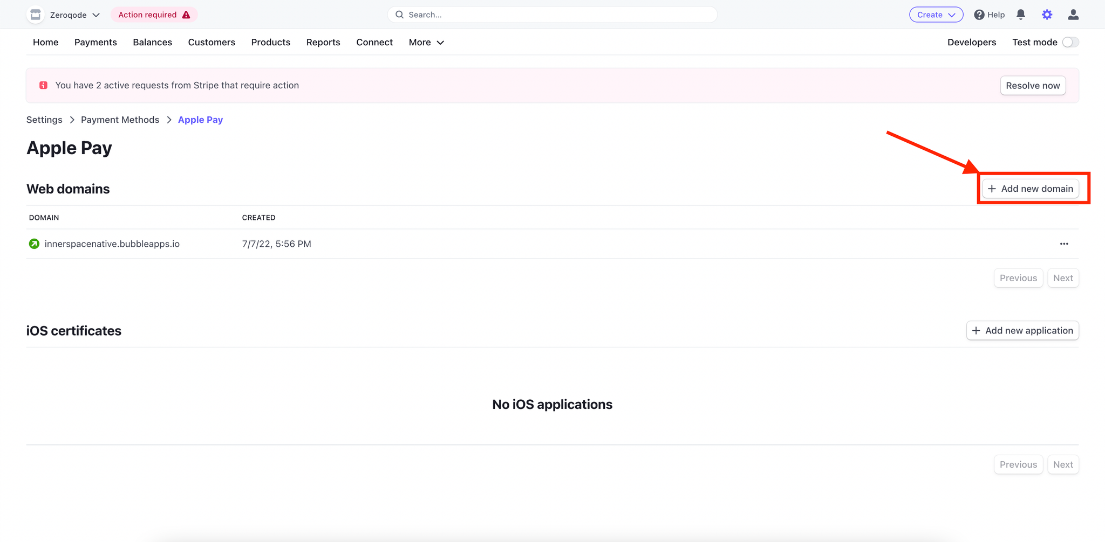
Task: Click Previous under Web domains
Action: pyautogui.click(x=1018, y=278)
